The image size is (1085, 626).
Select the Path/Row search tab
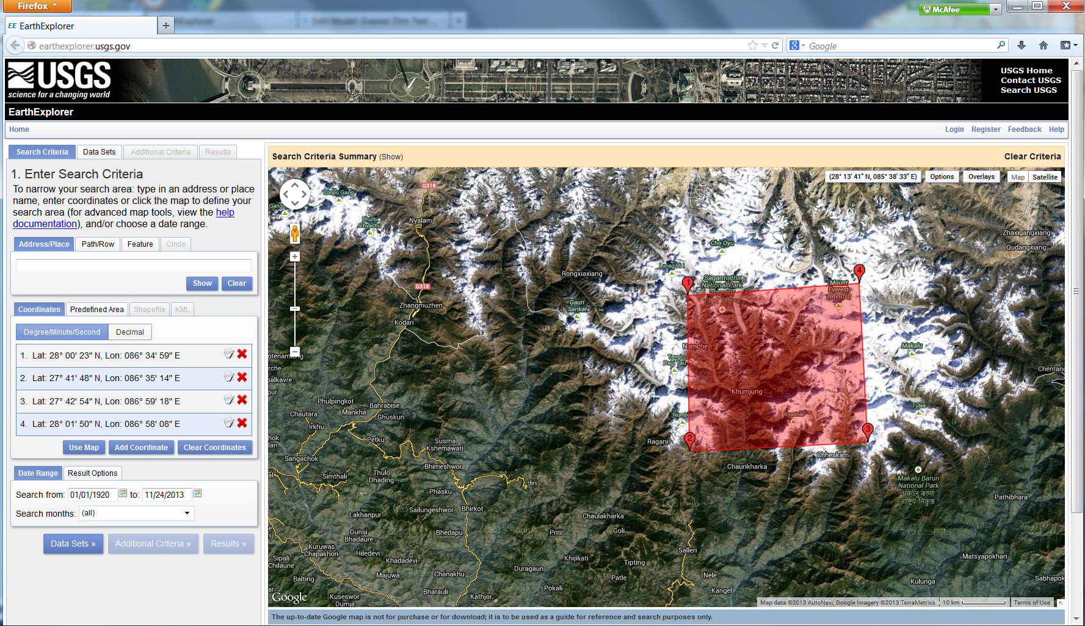pos(98,244)
